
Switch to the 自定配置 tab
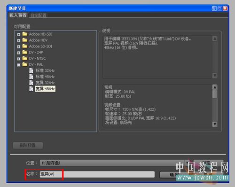tap(39, 16)
